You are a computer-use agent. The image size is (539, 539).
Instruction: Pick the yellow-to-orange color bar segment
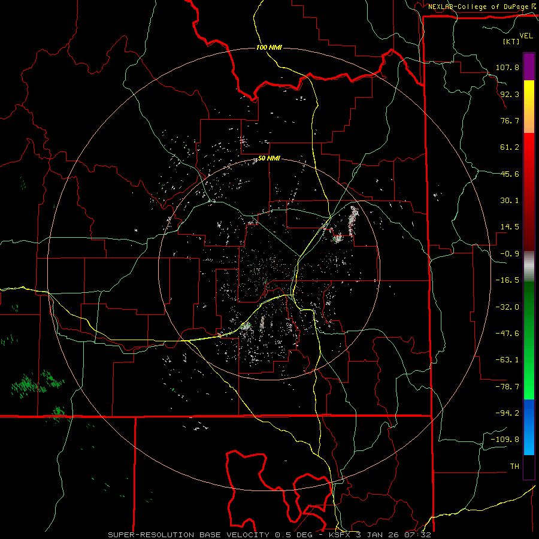[529, 107]
